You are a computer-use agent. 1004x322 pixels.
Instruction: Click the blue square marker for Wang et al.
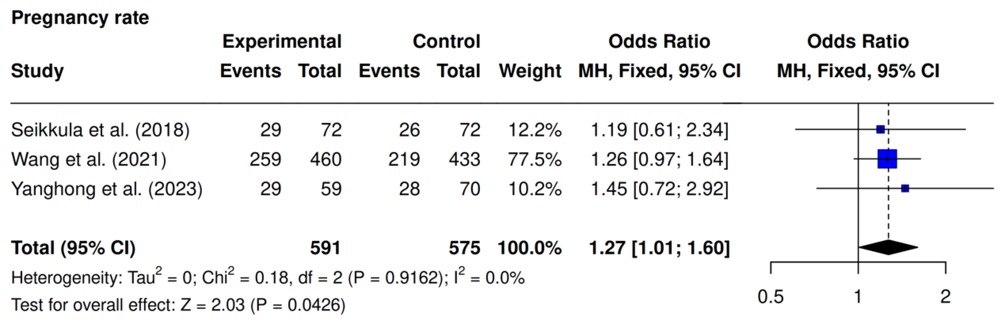coord(887,159)
